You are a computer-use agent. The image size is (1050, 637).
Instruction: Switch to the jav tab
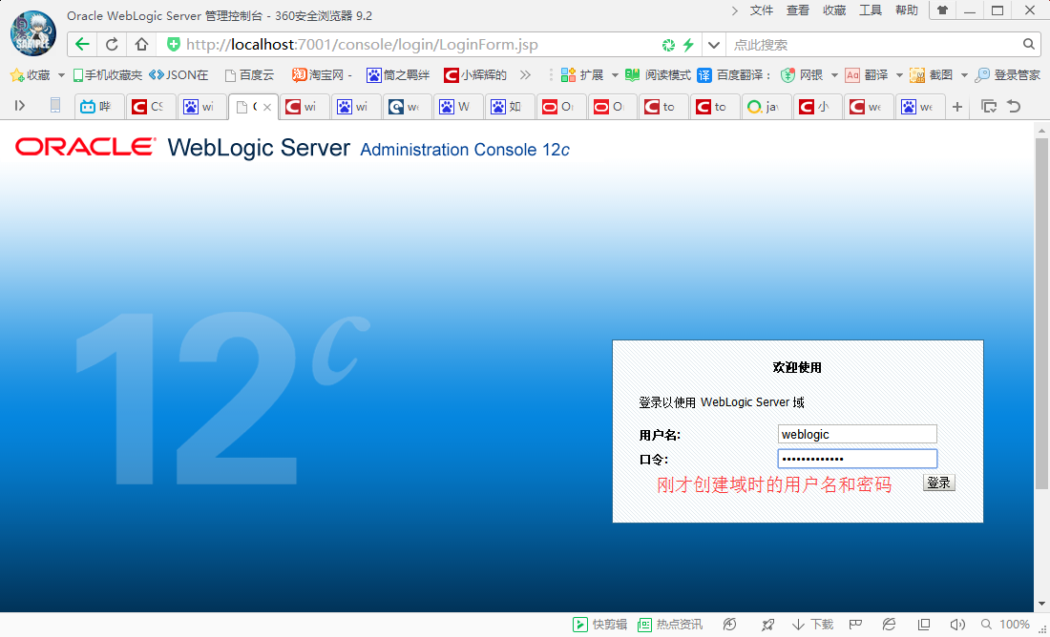[766, 107]
